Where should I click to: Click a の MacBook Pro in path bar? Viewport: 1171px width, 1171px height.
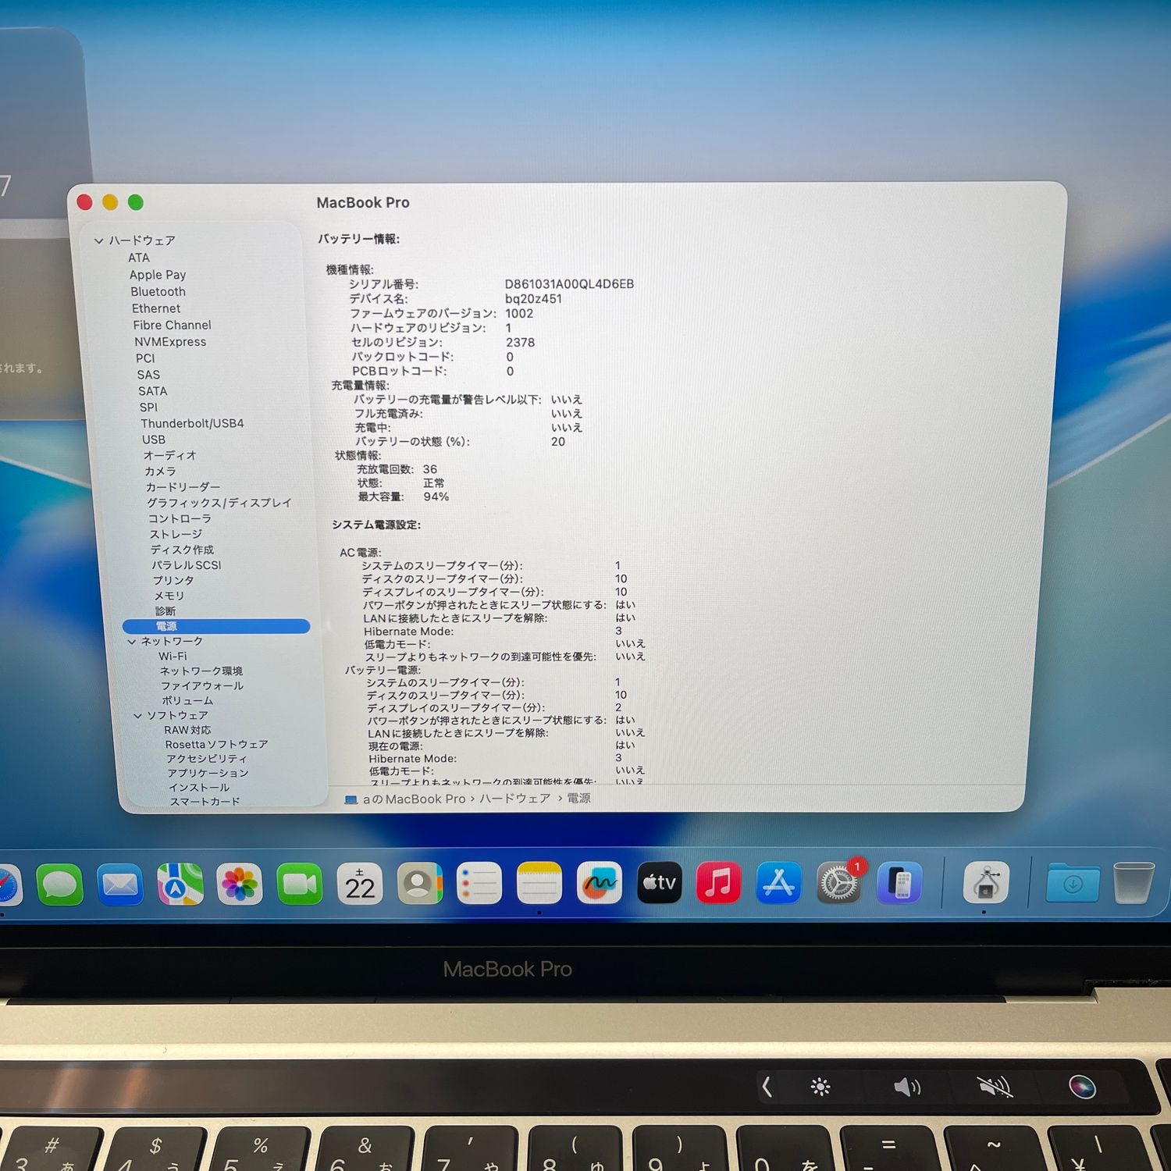click(413, 799)
